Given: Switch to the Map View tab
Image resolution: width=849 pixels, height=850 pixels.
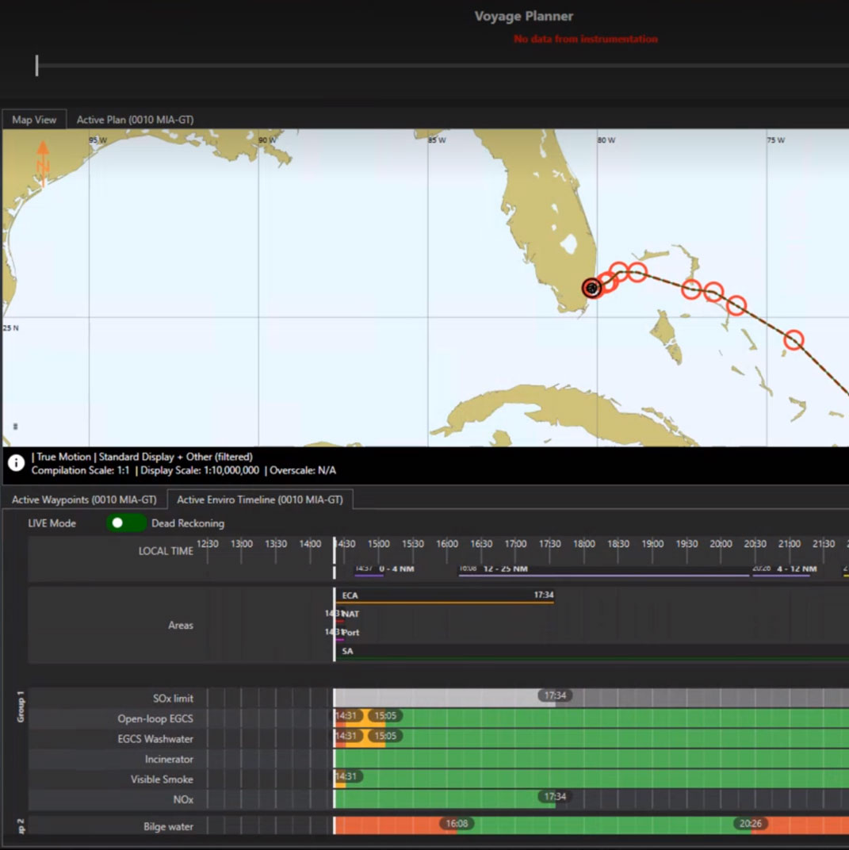Looking at the screenshot, I should (x=34, y=120).
